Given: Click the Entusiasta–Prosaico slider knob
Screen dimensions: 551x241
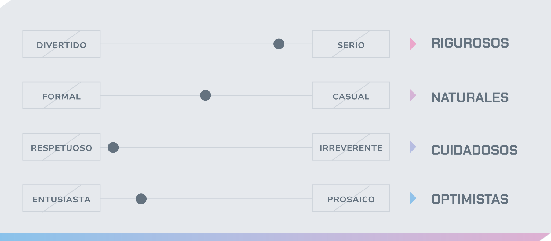Looking at the screenshot, I should (141, 199).
